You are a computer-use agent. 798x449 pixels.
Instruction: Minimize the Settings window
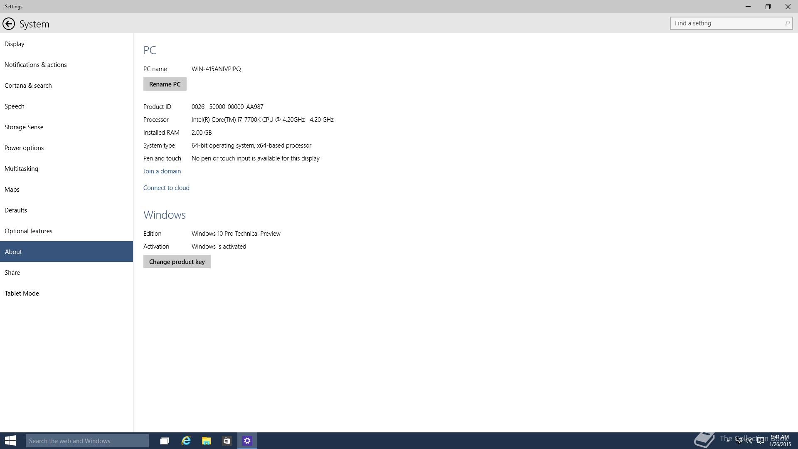click(748, 7)
